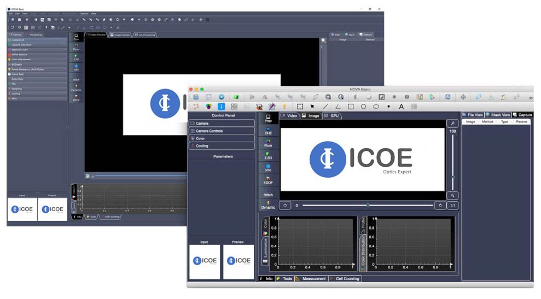Click the Preview thumbnail in front window
Image resolution: width=541 pixels, height=299 pixels.
click(x=238, y=262)
